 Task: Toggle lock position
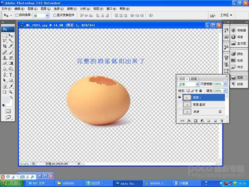[x=196, y=91]
